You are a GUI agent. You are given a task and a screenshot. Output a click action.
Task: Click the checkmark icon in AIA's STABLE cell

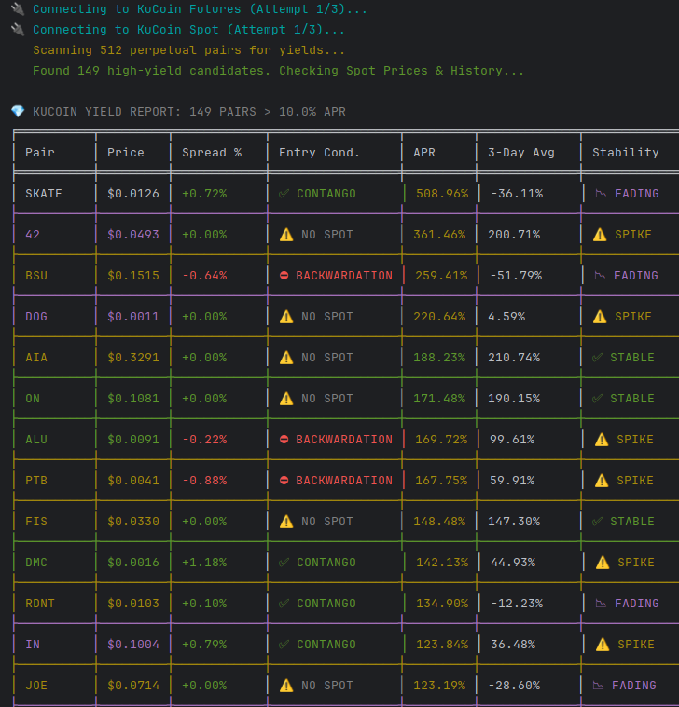[597, 358]
